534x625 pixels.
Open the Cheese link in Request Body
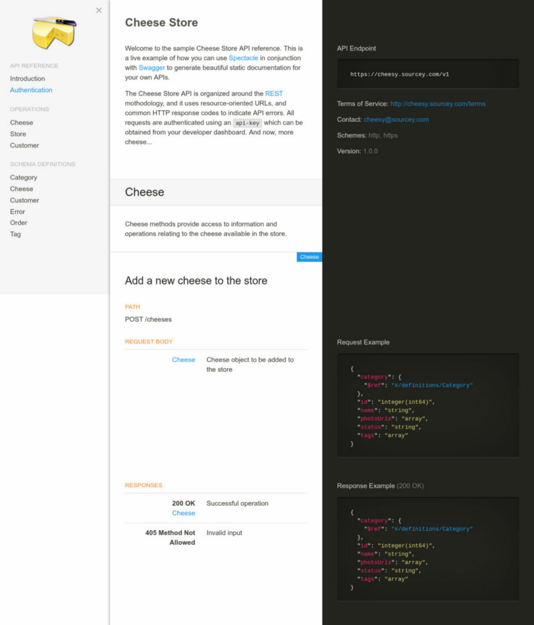pos(184,359)
